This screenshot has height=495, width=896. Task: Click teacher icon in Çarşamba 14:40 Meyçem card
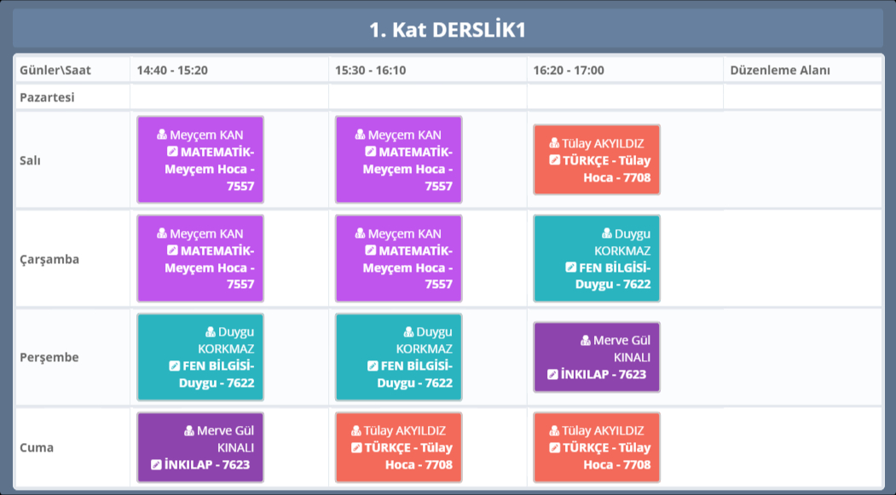(x=162, y=233)
